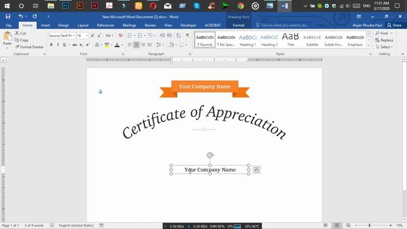Increase paragraph indent
This screenshot has height=229, width=407.
(x=169, y=36)
